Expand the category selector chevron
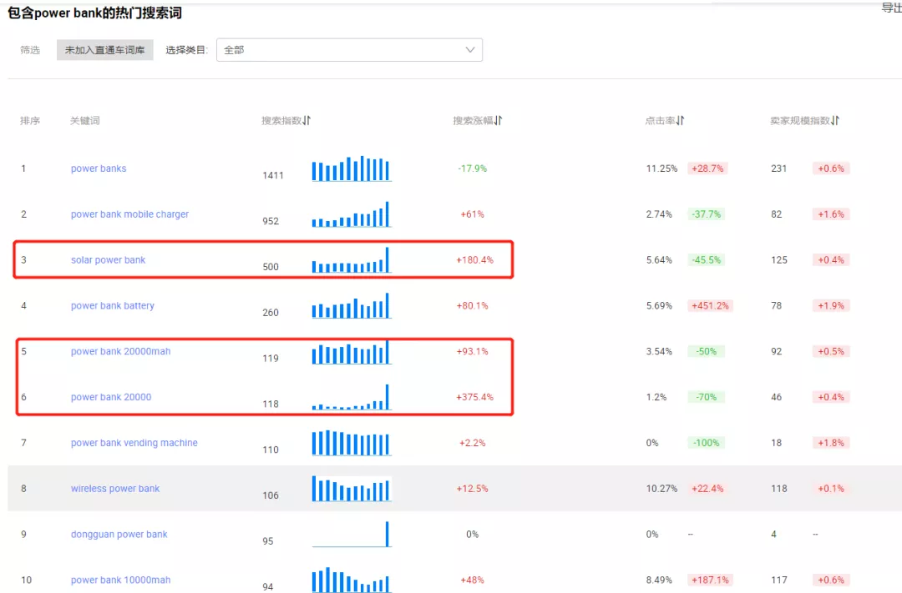 [469, 49]
